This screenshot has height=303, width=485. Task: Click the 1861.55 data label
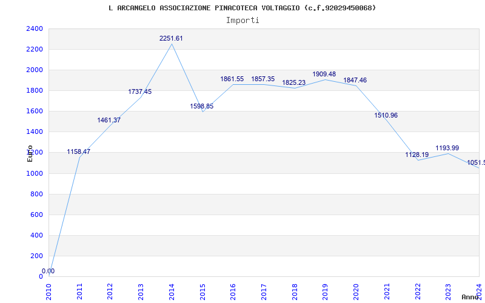click(x=232, y=79)
